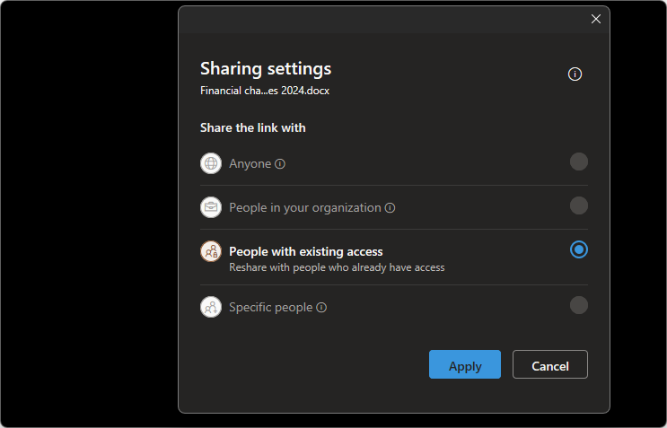The width and height of the screenshot is (667, 428).
Task: Select the Anyone radio button
Action: click(579, 162)
